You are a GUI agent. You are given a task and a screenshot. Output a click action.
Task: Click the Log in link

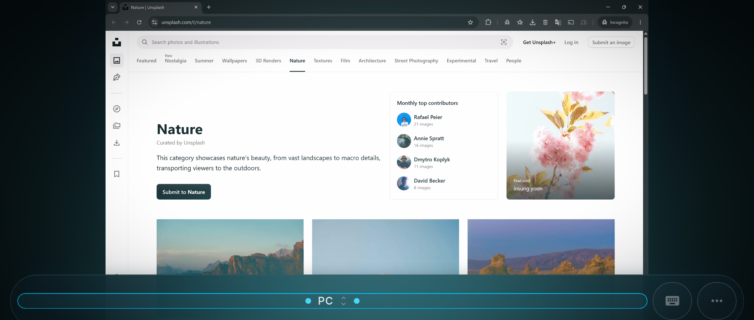coord(571,42)
